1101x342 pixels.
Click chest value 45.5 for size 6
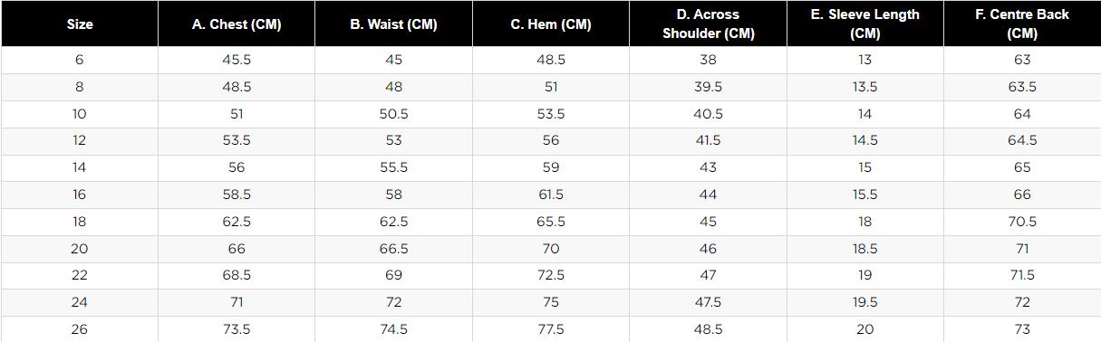pyautogui.click(x=237, y=60)
